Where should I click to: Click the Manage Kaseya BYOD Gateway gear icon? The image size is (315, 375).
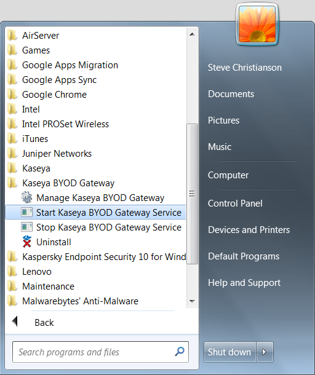26,197
